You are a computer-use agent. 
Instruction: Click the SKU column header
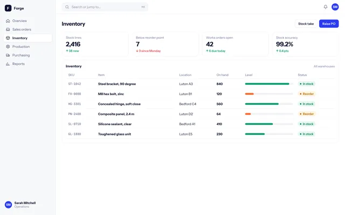pos(71,75)
